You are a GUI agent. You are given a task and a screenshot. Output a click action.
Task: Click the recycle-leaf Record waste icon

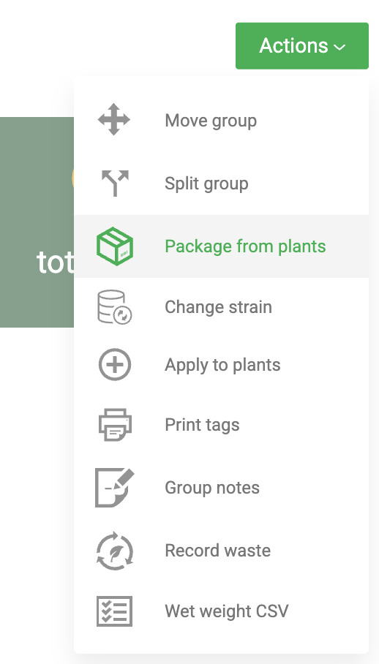(115, 551)
